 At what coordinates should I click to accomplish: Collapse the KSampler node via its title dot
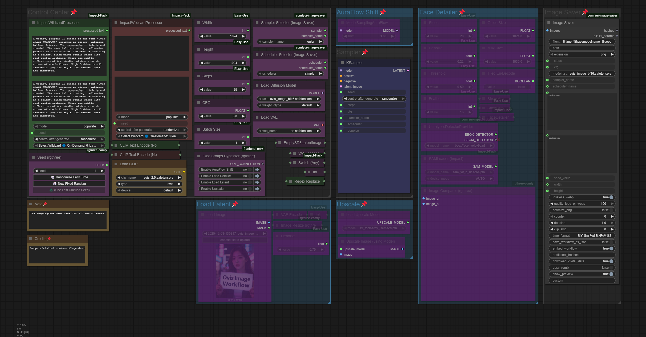coord(342,63)
